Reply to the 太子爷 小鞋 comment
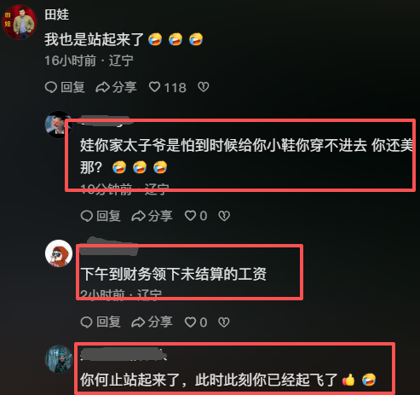420x395 pixels. [101, 216]
